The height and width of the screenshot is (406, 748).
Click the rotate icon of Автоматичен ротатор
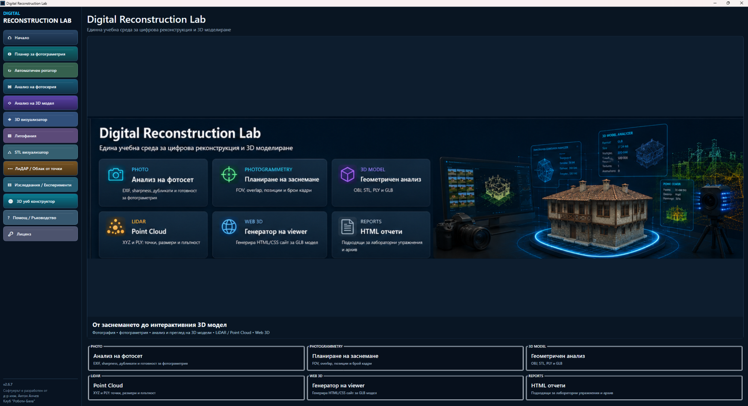pyautogui.click(x=10, y=70)
